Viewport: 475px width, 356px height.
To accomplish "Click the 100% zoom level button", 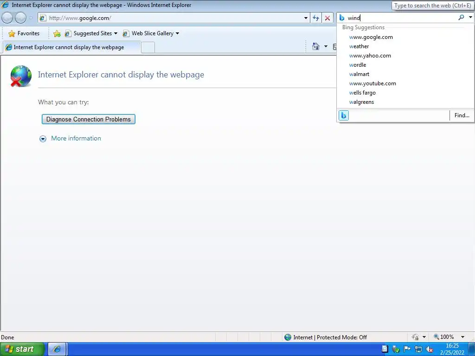I will pos(444,337).
